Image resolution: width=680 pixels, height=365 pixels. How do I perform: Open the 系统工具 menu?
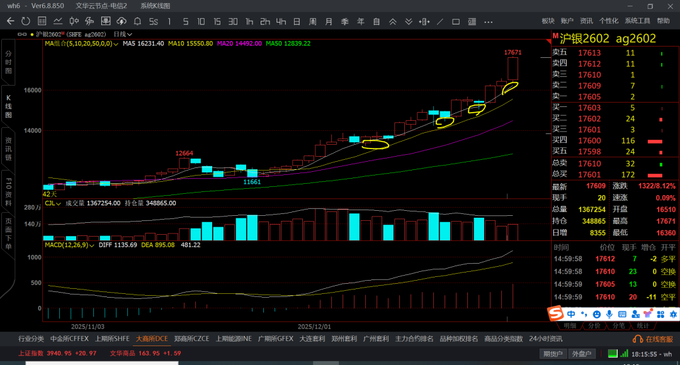pos(637,21)
